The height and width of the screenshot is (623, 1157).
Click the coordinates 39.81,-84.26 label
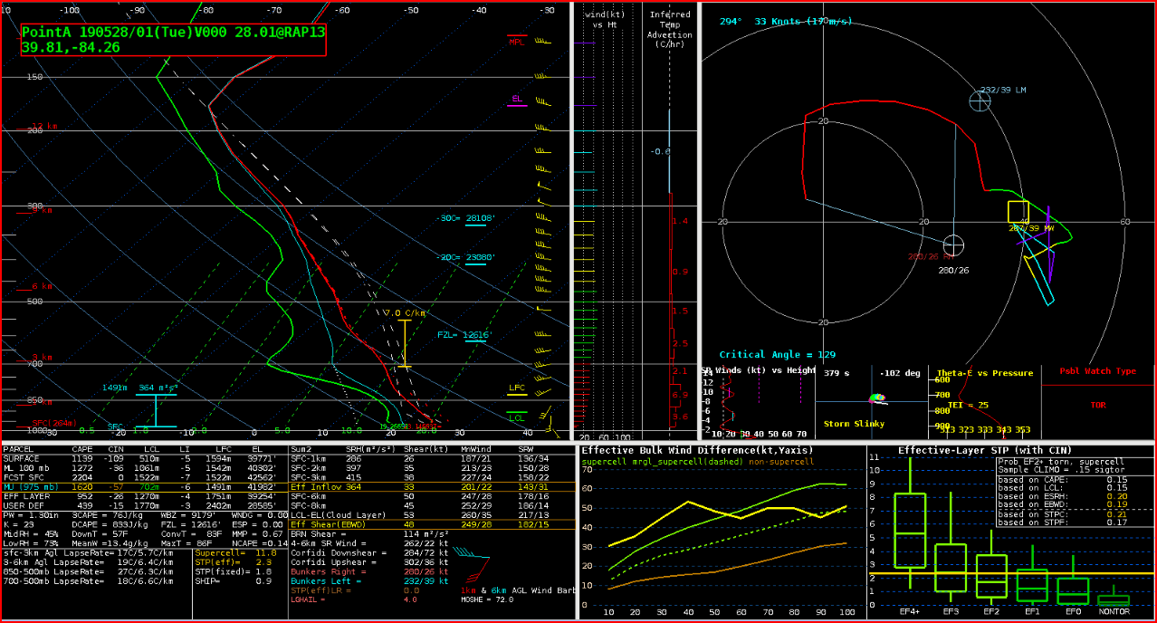[x=71, y=47]
